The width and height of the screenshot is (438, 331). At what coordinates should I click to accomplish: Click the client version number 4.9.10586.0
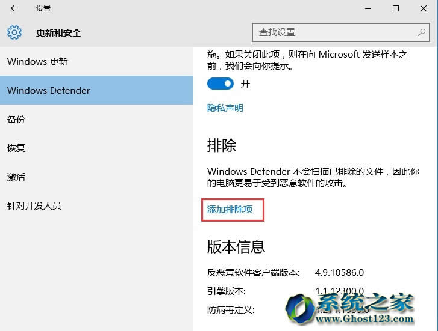339,272
